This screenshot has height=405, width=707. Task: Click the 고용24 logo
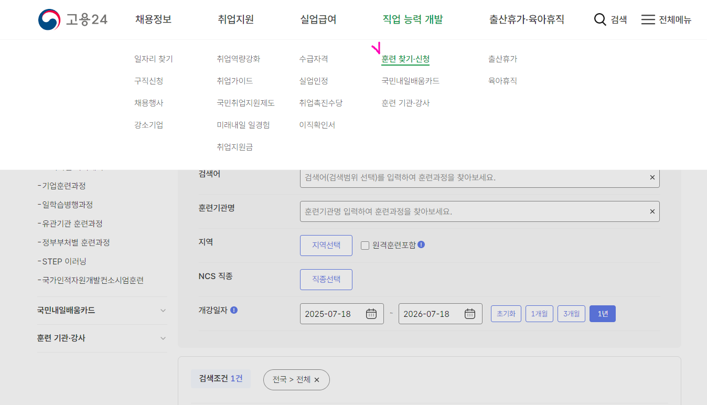coord(72,19)
